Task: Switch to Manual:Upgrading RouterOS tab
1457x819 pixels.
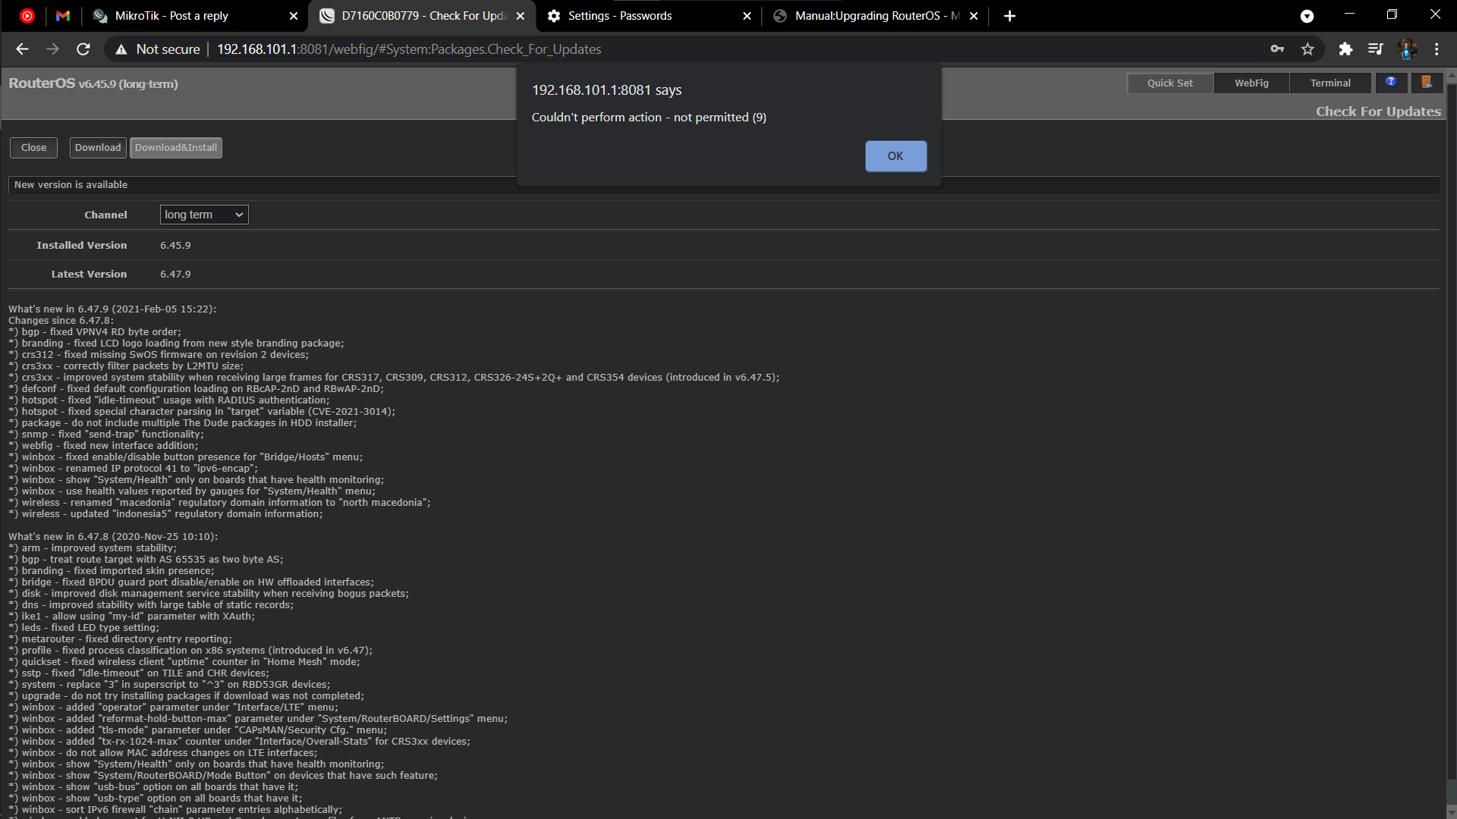Action: point(875,16)
